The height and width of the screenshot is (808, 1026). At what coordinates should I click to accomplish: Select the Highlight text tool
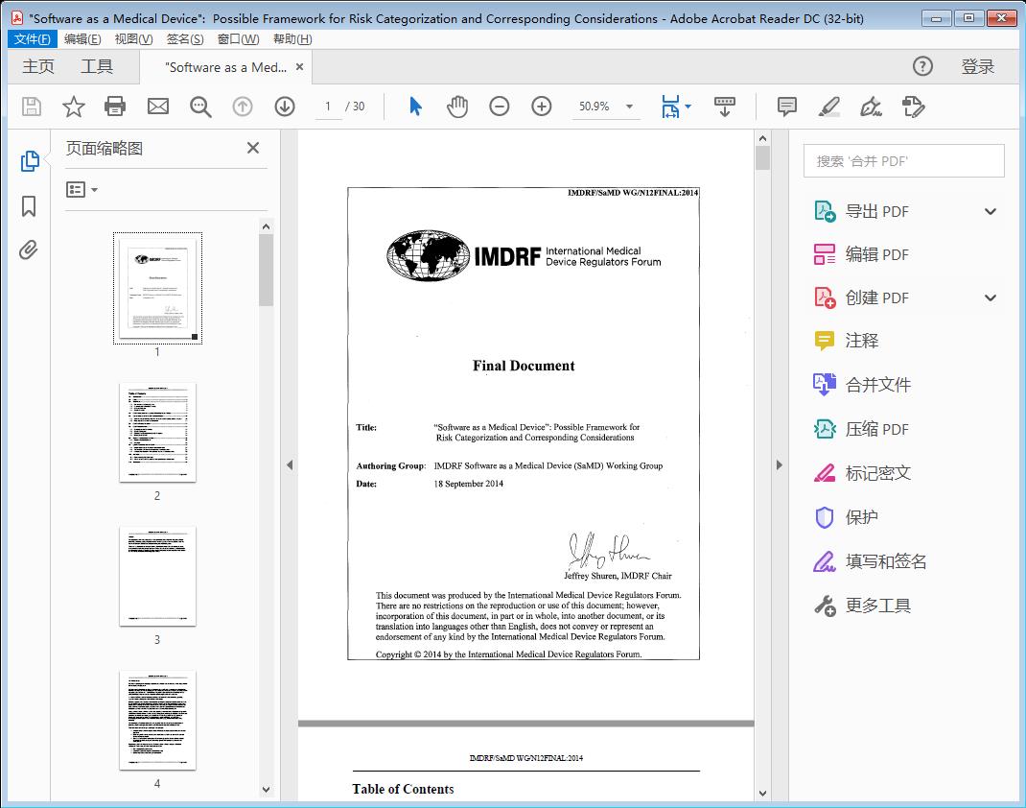pos(829,107)
